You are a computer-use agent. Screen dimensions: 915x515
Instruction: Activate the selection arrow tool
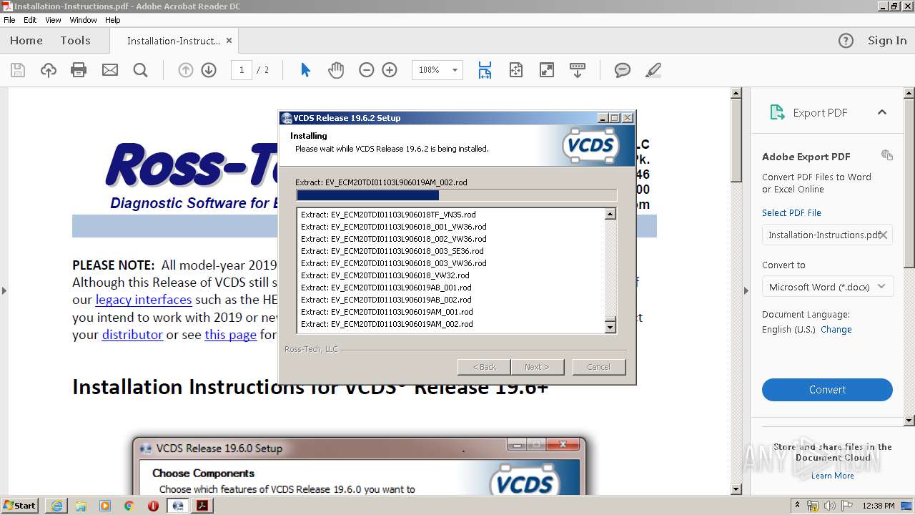click(x=305, y=70)
